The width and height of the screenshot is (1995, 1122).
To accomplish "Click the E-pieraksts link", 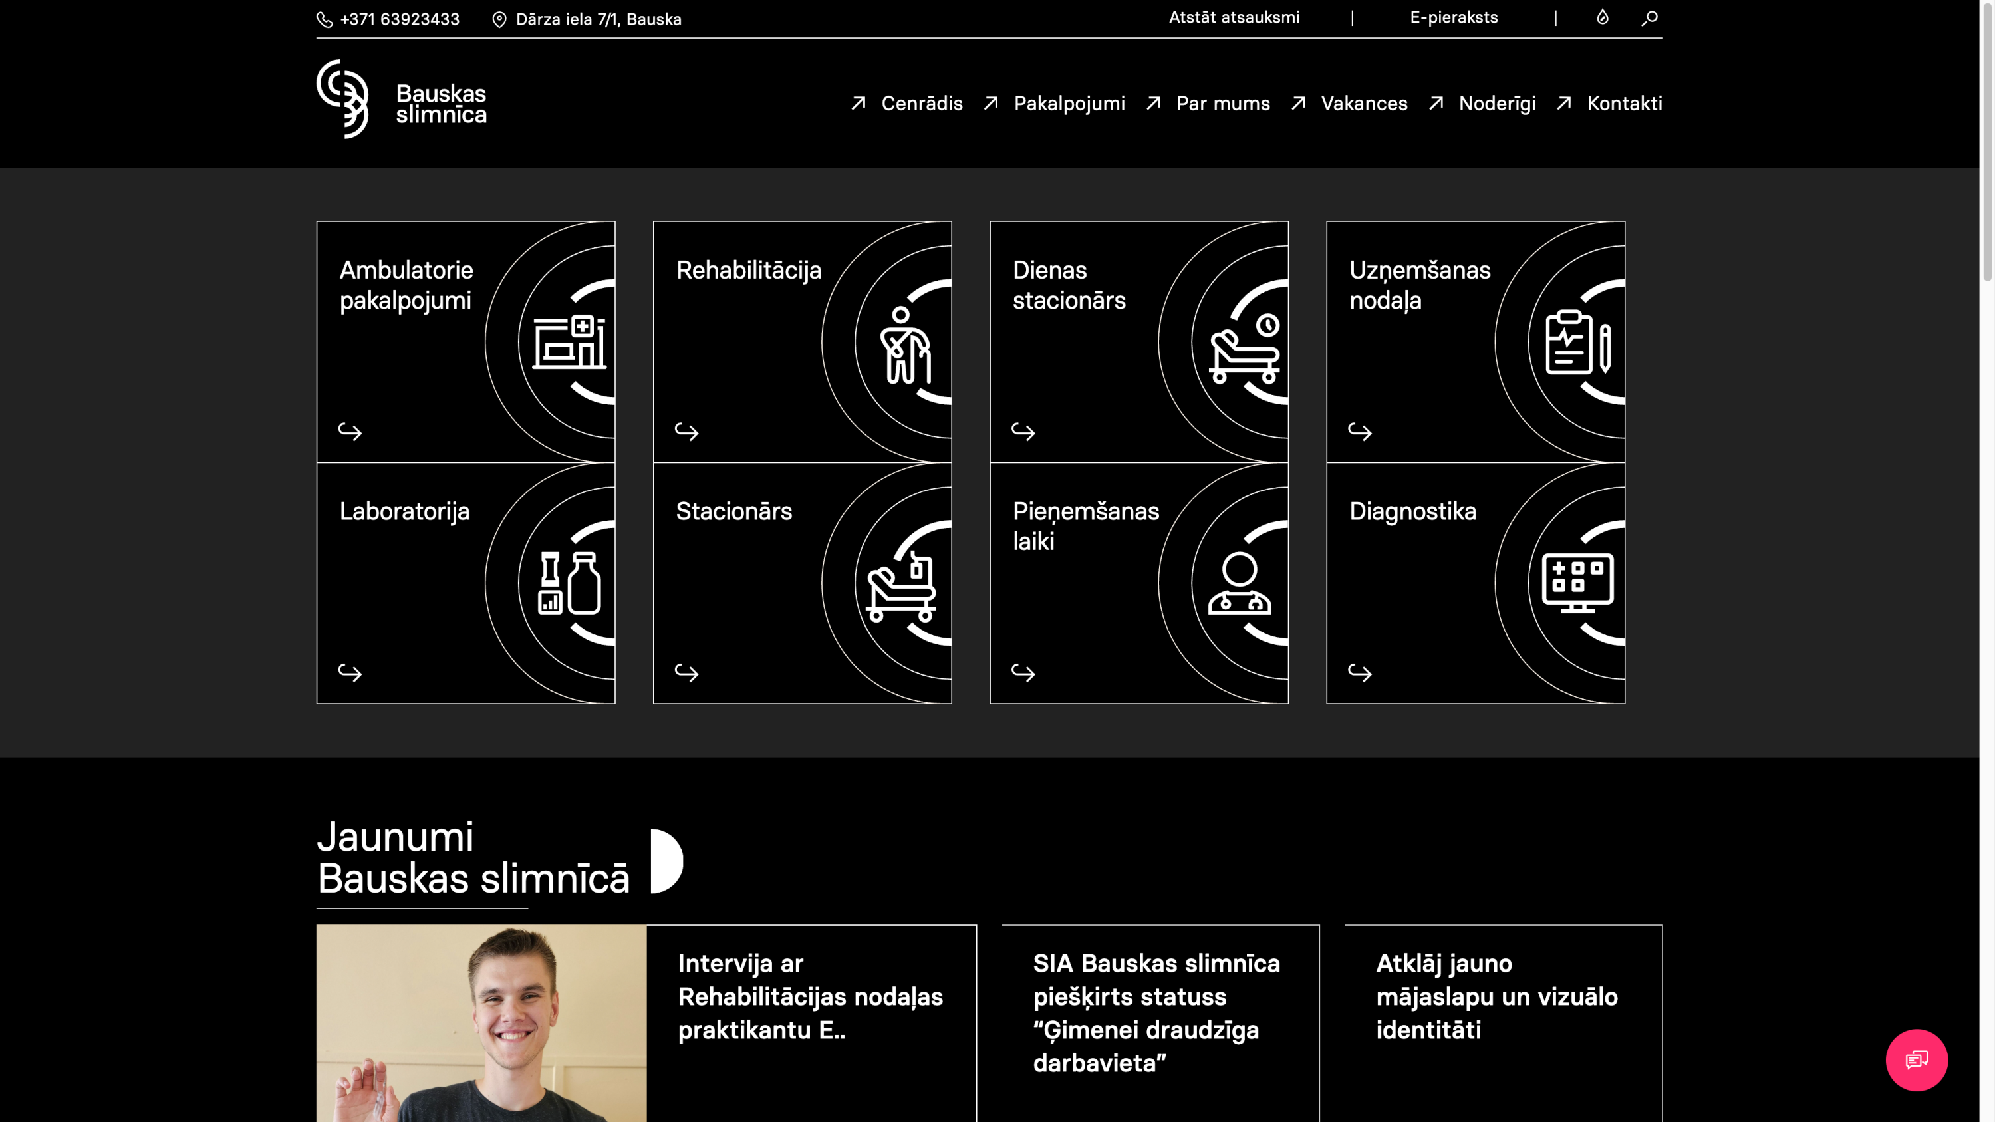I will [1453, 18].
